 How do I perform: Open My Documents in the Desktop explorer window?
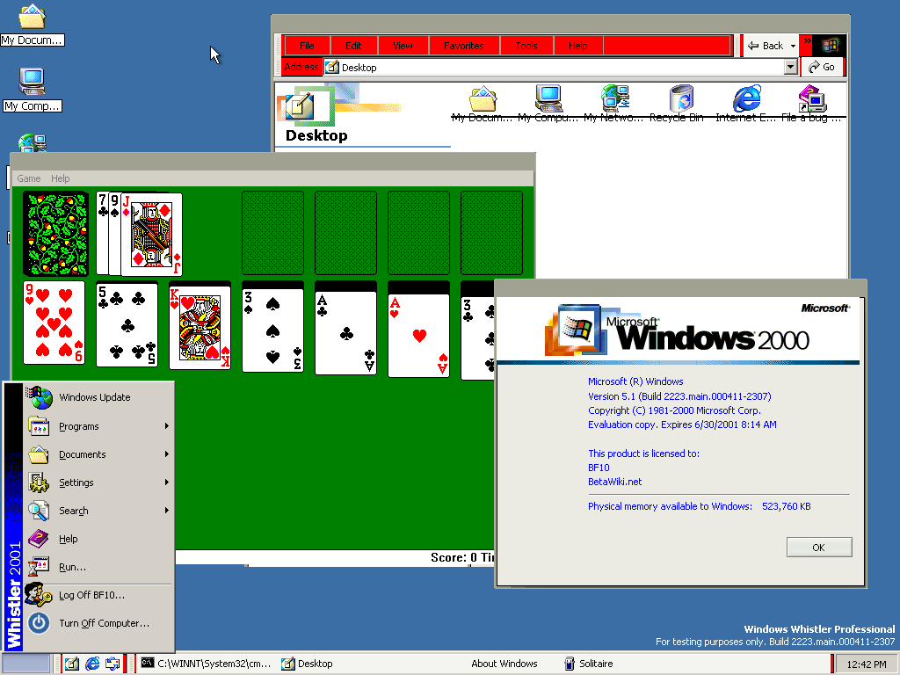pos(483,104)
